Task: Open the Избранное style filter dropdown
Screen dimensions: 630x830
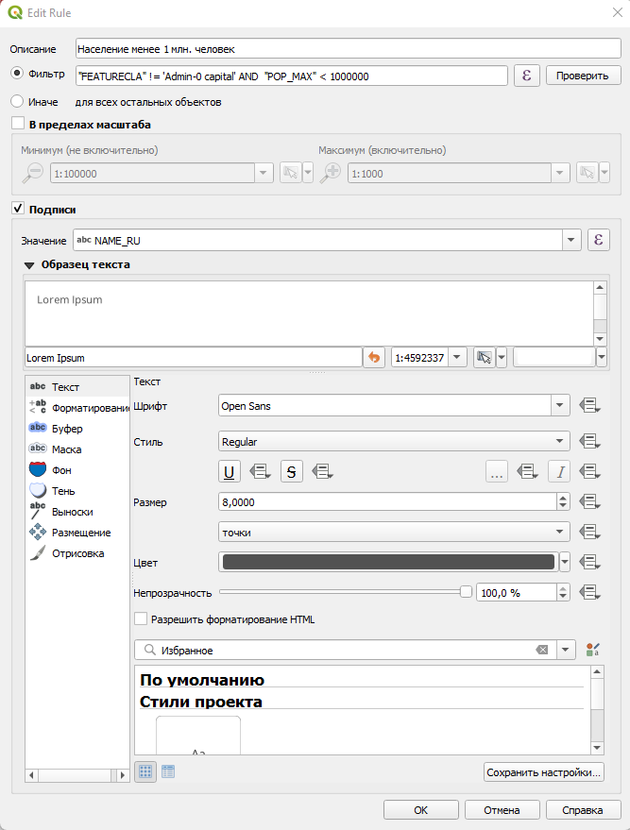Action: pos(566,650)
